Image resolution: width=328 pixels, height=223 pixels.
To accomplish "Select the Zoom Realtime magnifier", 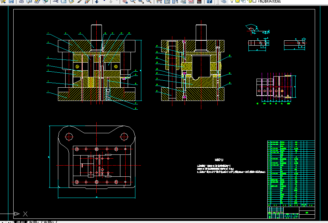I will coord(133,1).
